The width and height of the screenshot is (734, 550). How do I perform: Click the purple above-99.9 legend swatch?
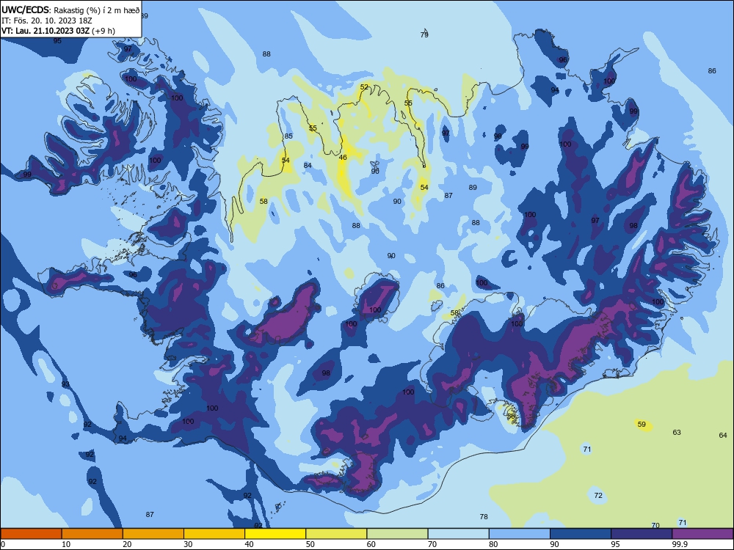pyautogui.click(x=702, y=534)
